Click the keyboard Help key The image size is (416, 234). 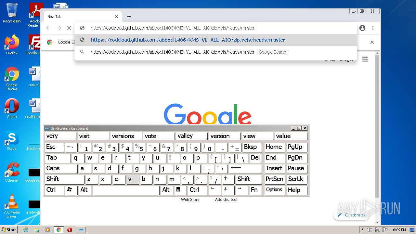tap(297, 190)
